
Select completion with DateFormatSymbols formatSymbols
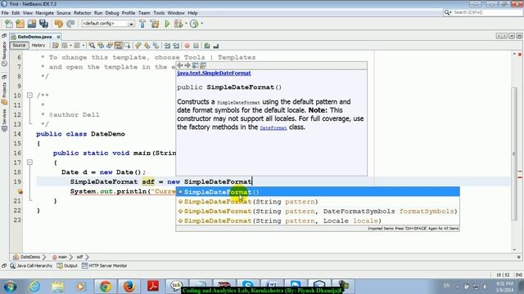318,212
